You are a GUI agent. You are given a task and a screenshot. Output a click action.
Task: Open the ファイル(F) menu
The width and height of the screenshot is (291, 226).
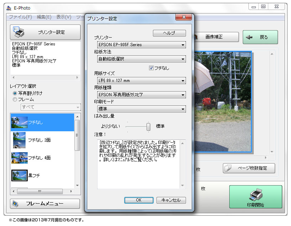(21, 17)
